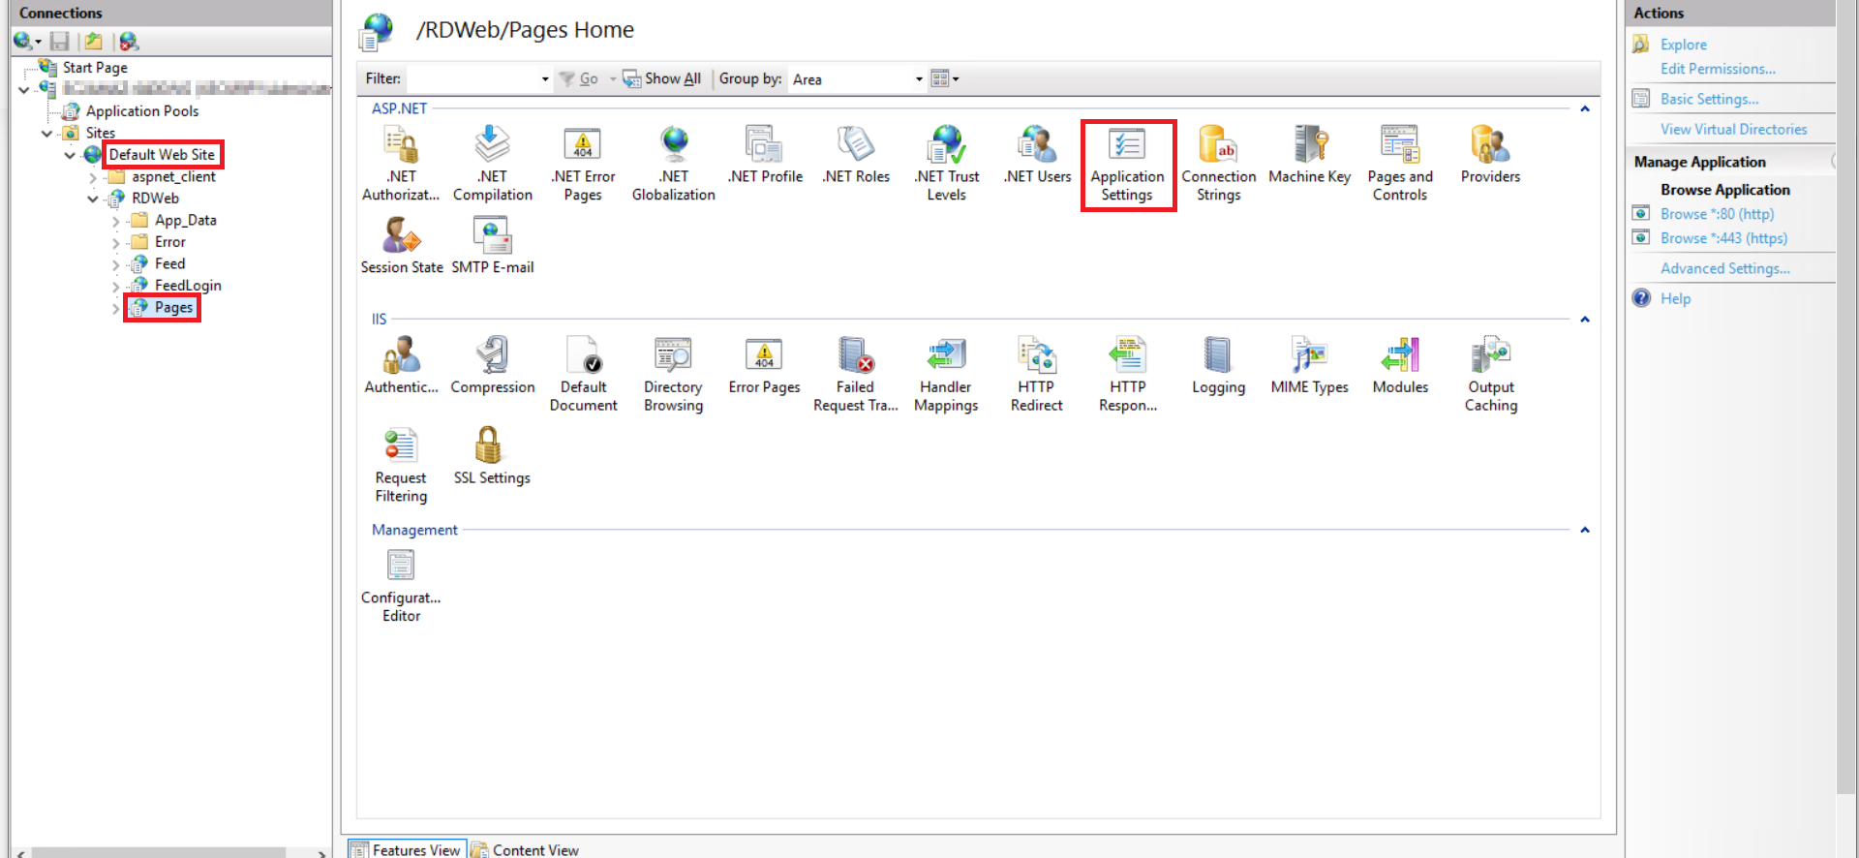Viewport: 1859px width, 858px height.
Task: Click Explore in Actions pane
Action: pyautogui.click(x=1684, y=45)
